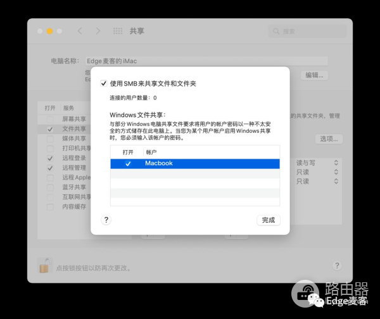Enable 媒体共享 service checkbox
380x319 pixels.
[x=50, y=139]
